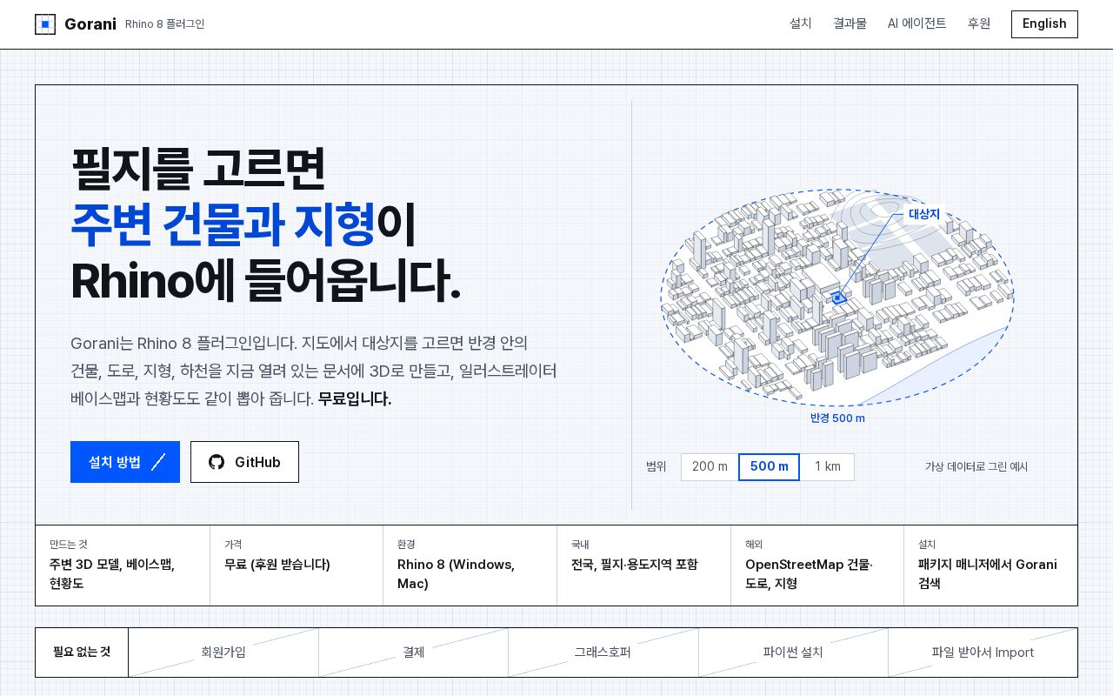Click the GitHub octocat icon
The height and width of the screenshot is (696, 1113).
click(217, 462)
